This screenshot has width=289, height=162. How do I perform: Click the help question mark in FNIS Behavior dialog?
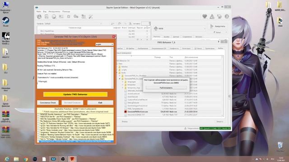click(x=219, y=42)
